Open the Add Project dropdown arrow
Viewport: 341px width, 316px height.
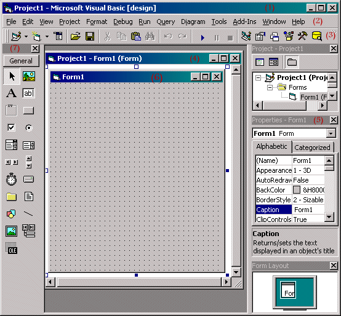(x=26, y=36)
